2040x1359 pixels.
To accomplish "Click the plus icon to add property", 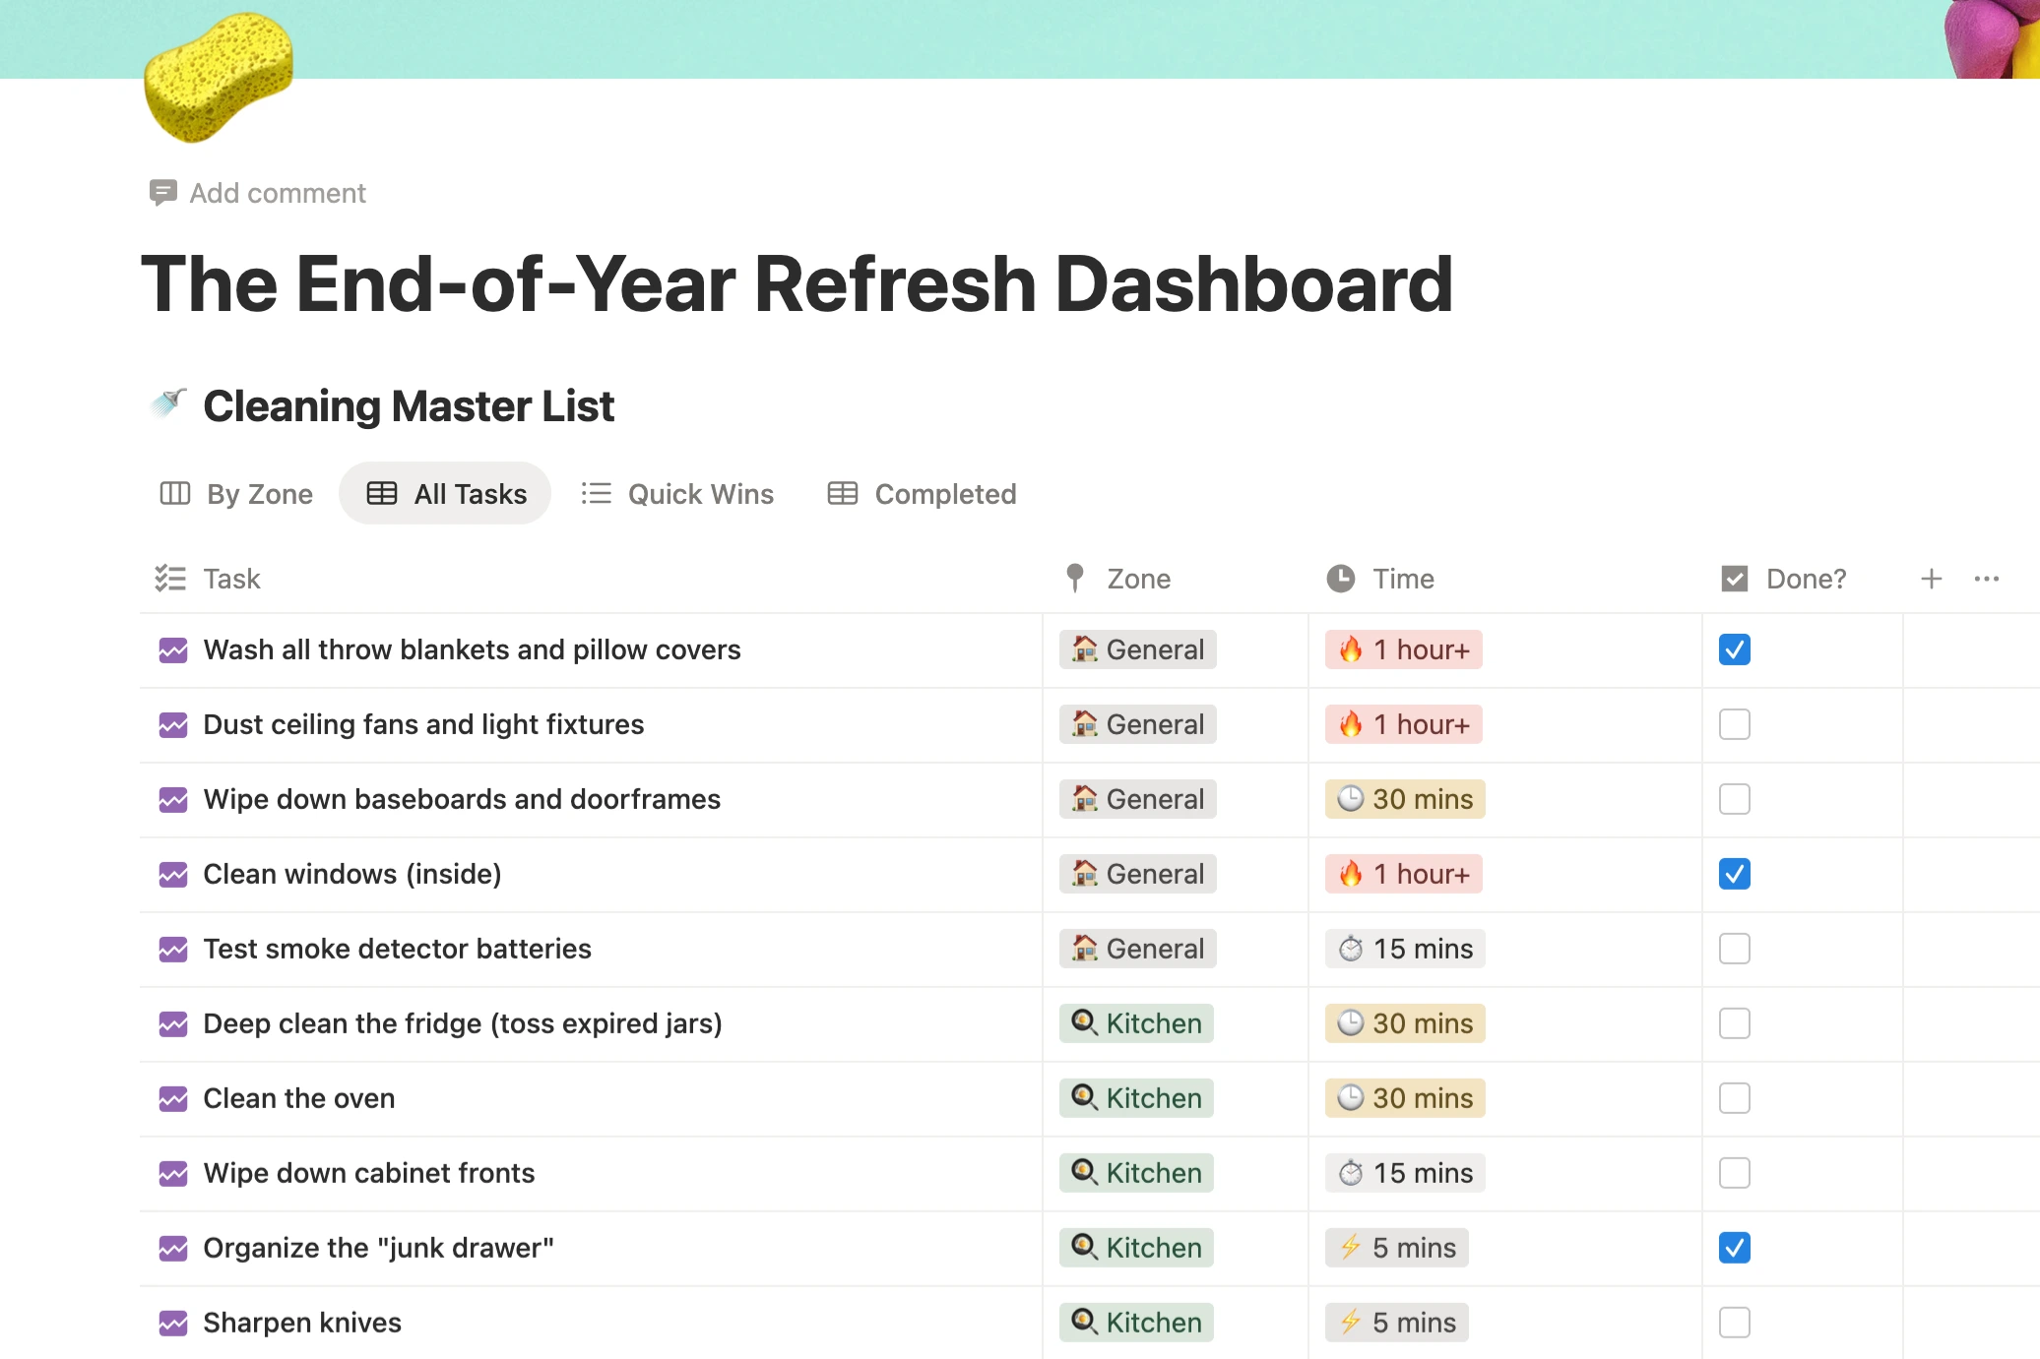I will pyautogui.click(x=1931, y=579).
